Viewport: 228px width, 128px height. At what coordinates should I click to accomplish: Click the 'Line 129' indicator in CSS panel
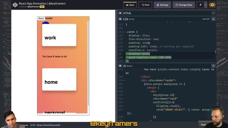click(x=206, y=19)
